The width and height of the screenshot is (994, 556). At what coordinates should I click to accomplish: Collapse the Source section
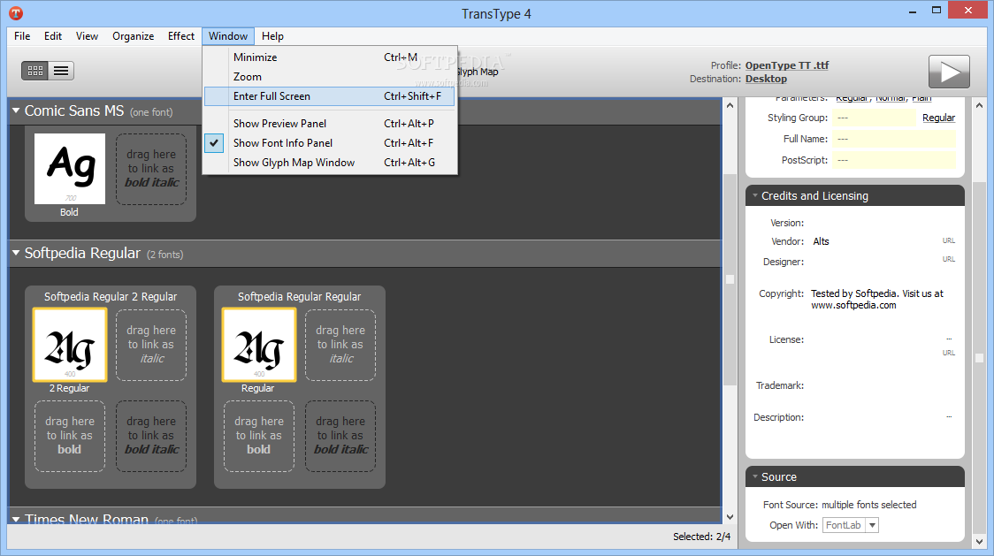755,476
